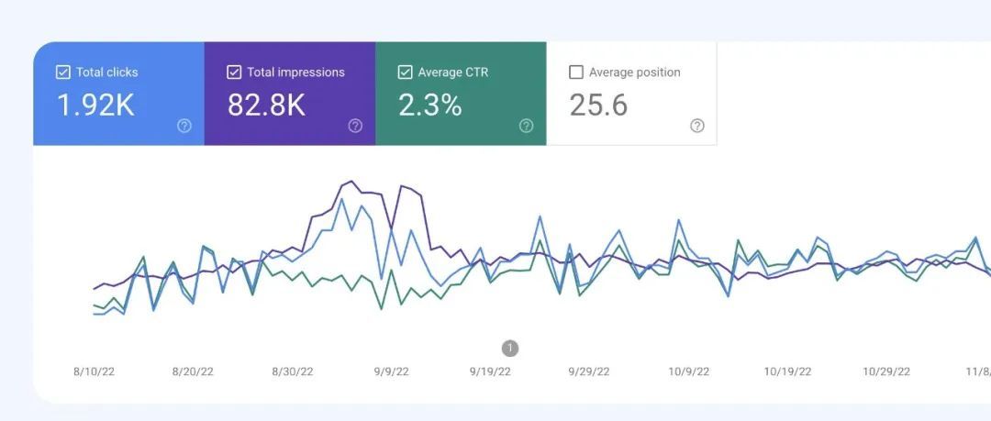Screen dimensions: 991x421
Task: Open help icon on Average CTR card
Action: click(526, 127)
